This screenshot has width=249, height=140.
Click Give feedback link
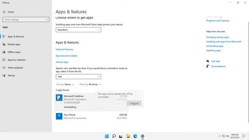[218, 66]
